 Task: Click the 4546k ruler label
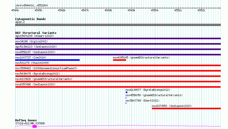pyautogui.click(x=62, y=11)
